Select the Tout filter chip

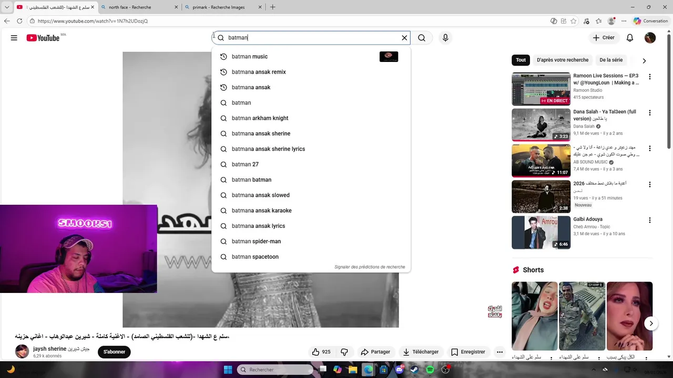pos(521,60)
